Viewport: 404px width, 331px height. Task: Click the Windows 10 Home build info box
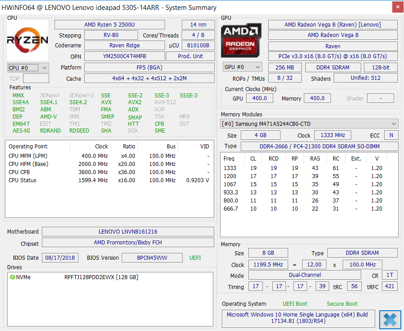pyautogui.click(x=298, y=318)
